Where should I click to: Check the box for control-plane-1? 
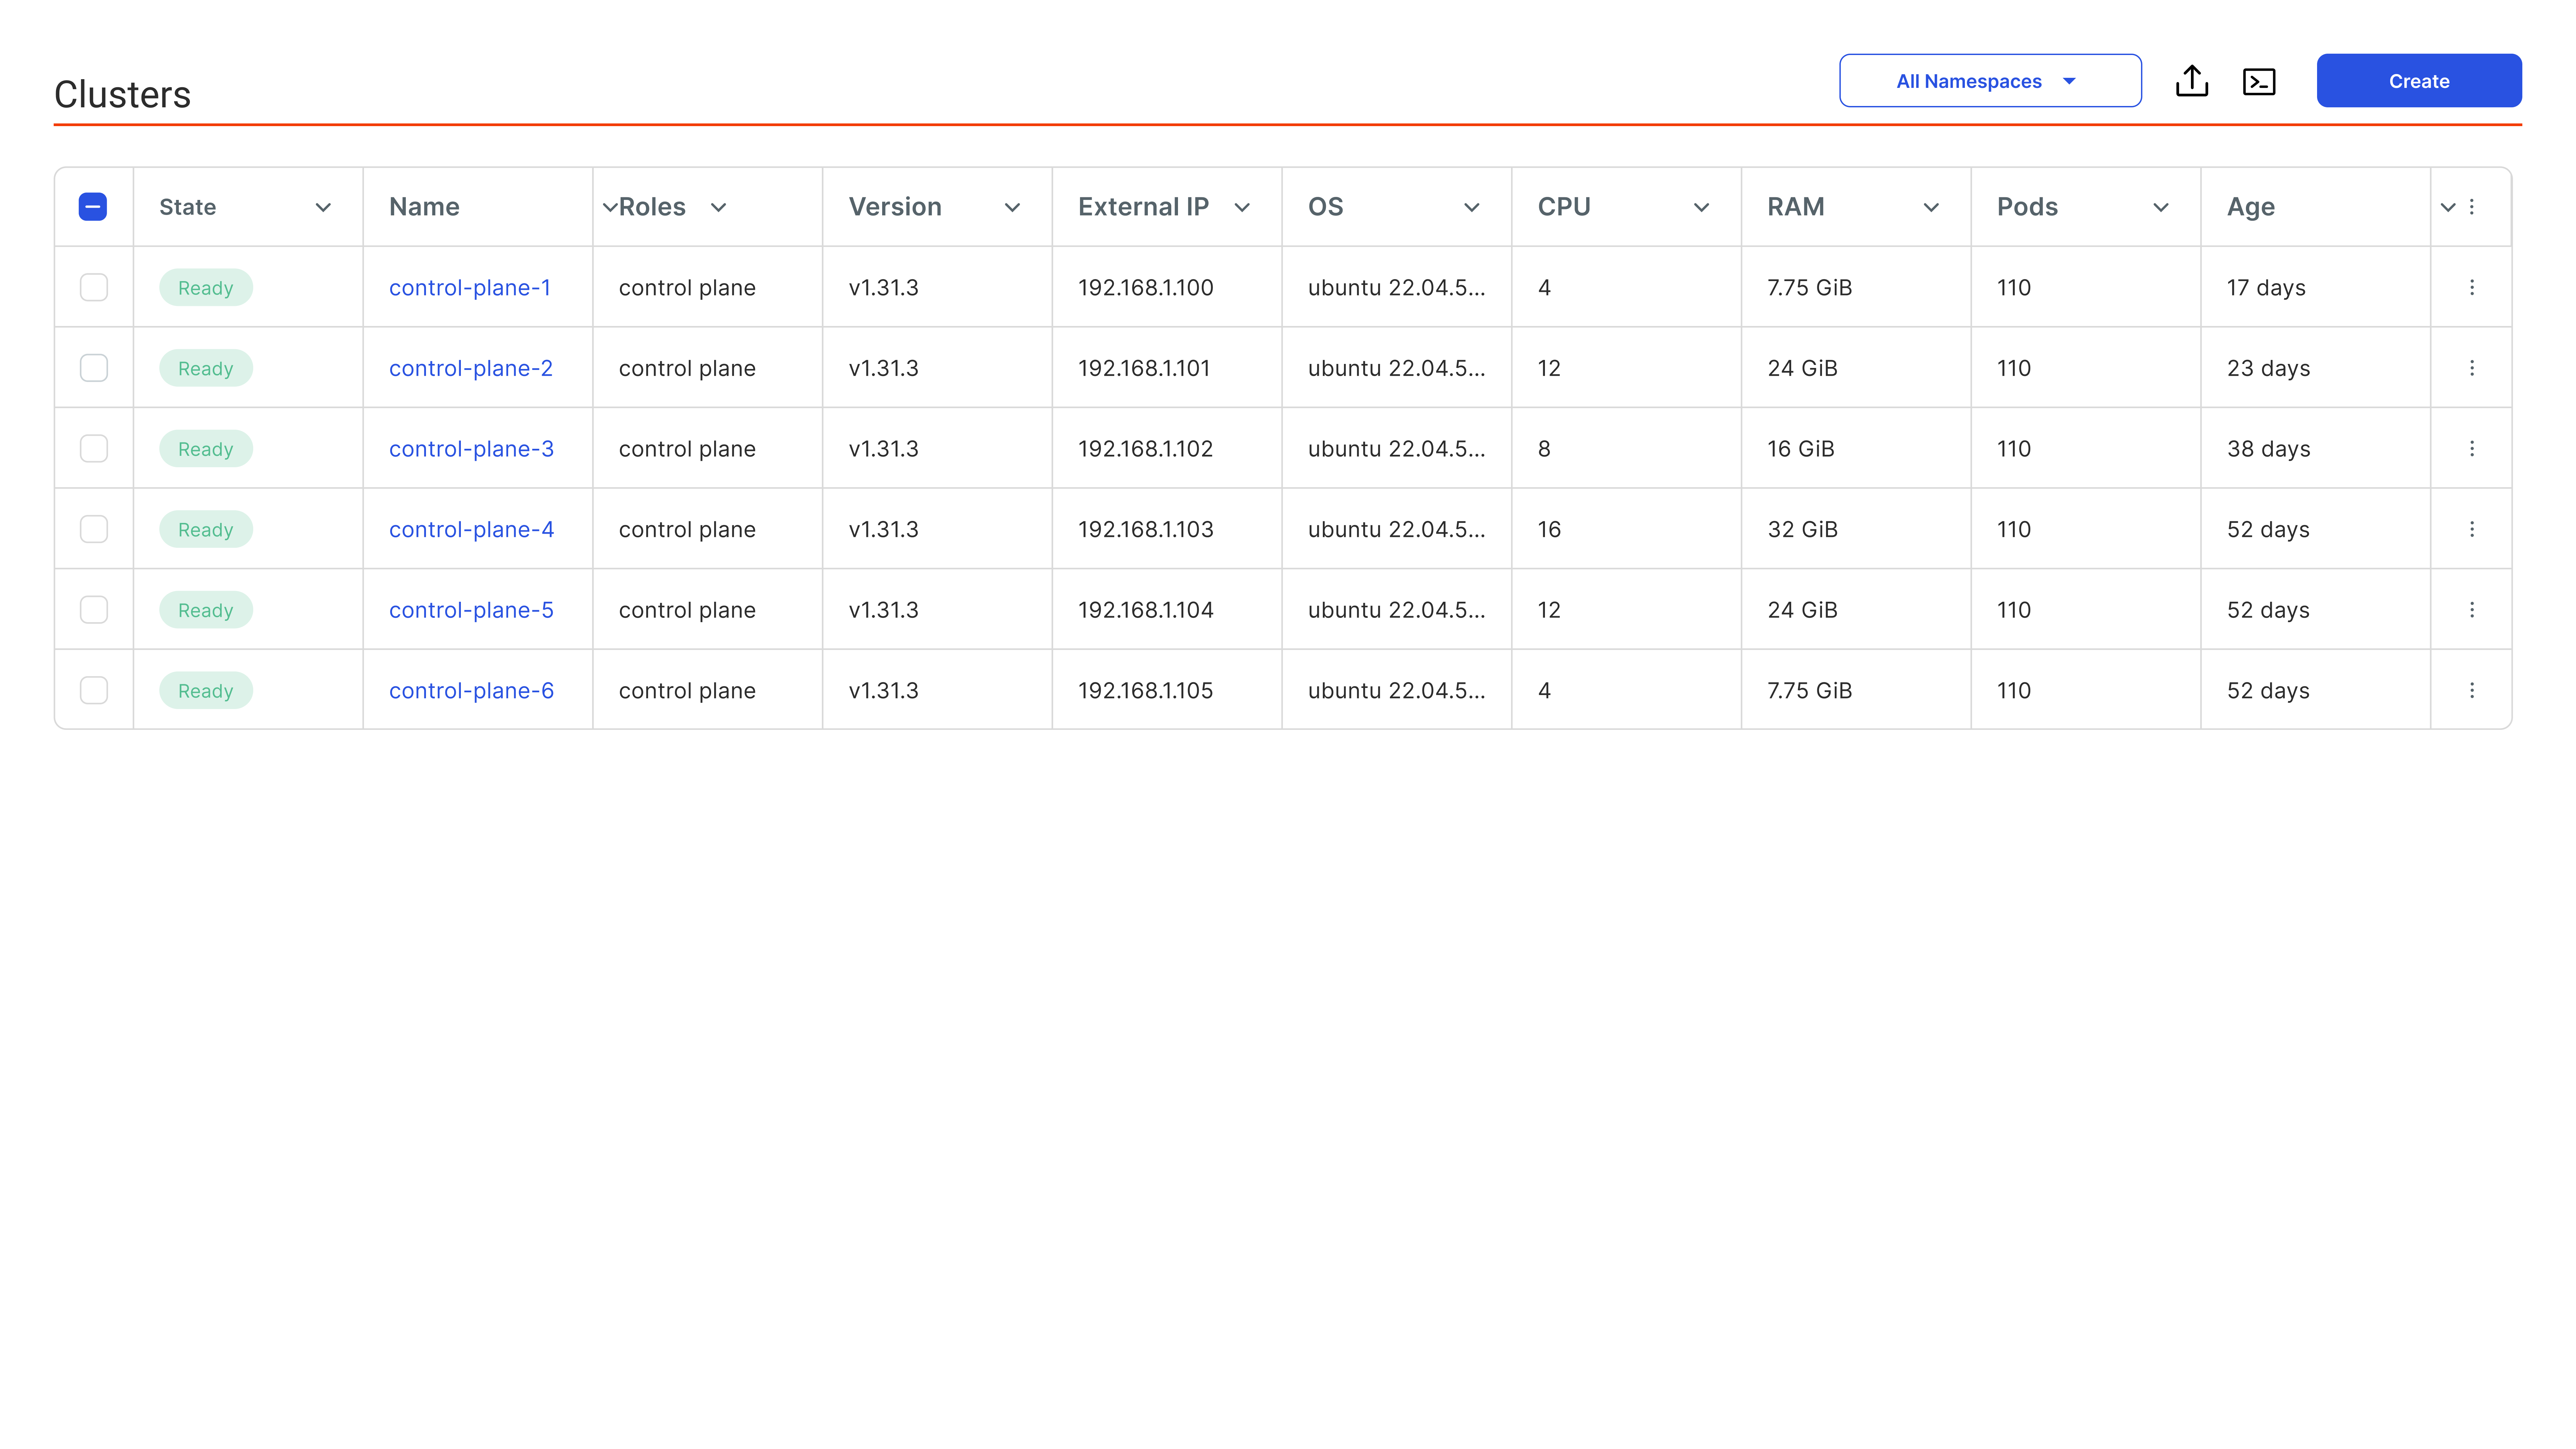[94, 287]
